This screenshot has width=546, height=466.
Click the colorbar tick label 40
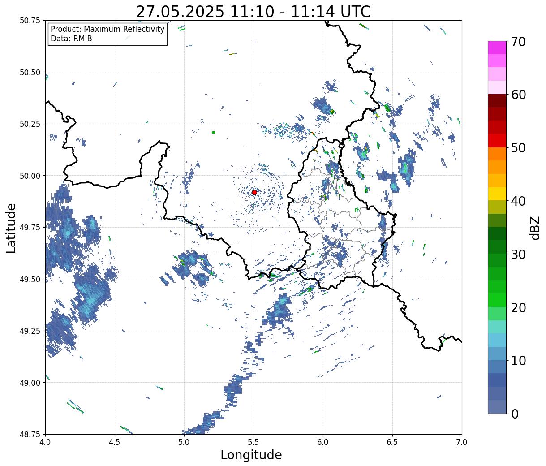tap(518, 201)
